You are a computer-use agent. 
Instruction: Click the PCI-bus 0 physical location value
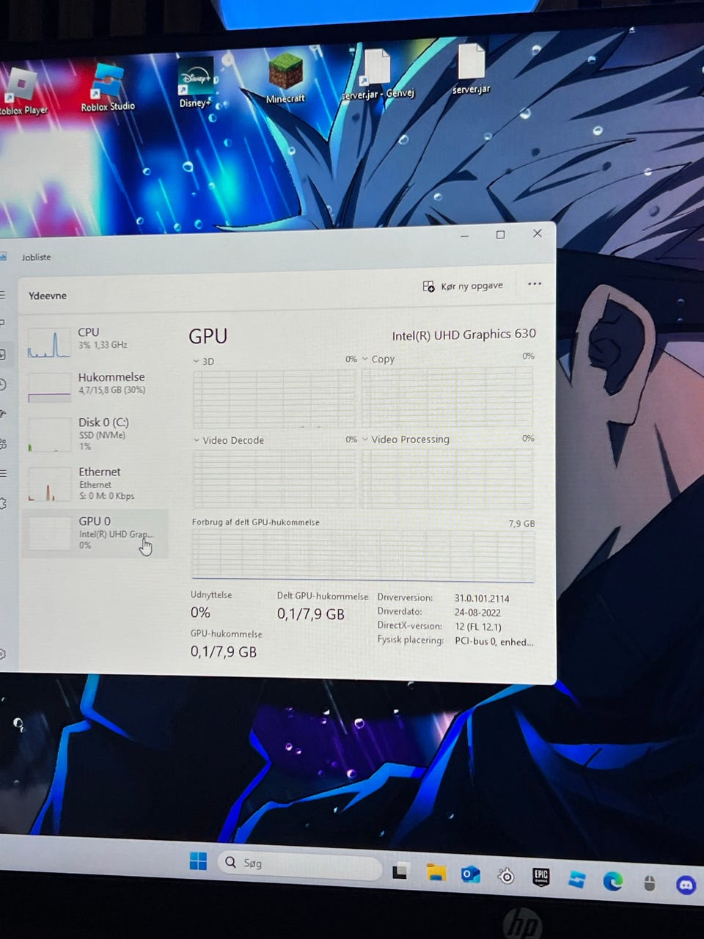click(x=494, y=642)
